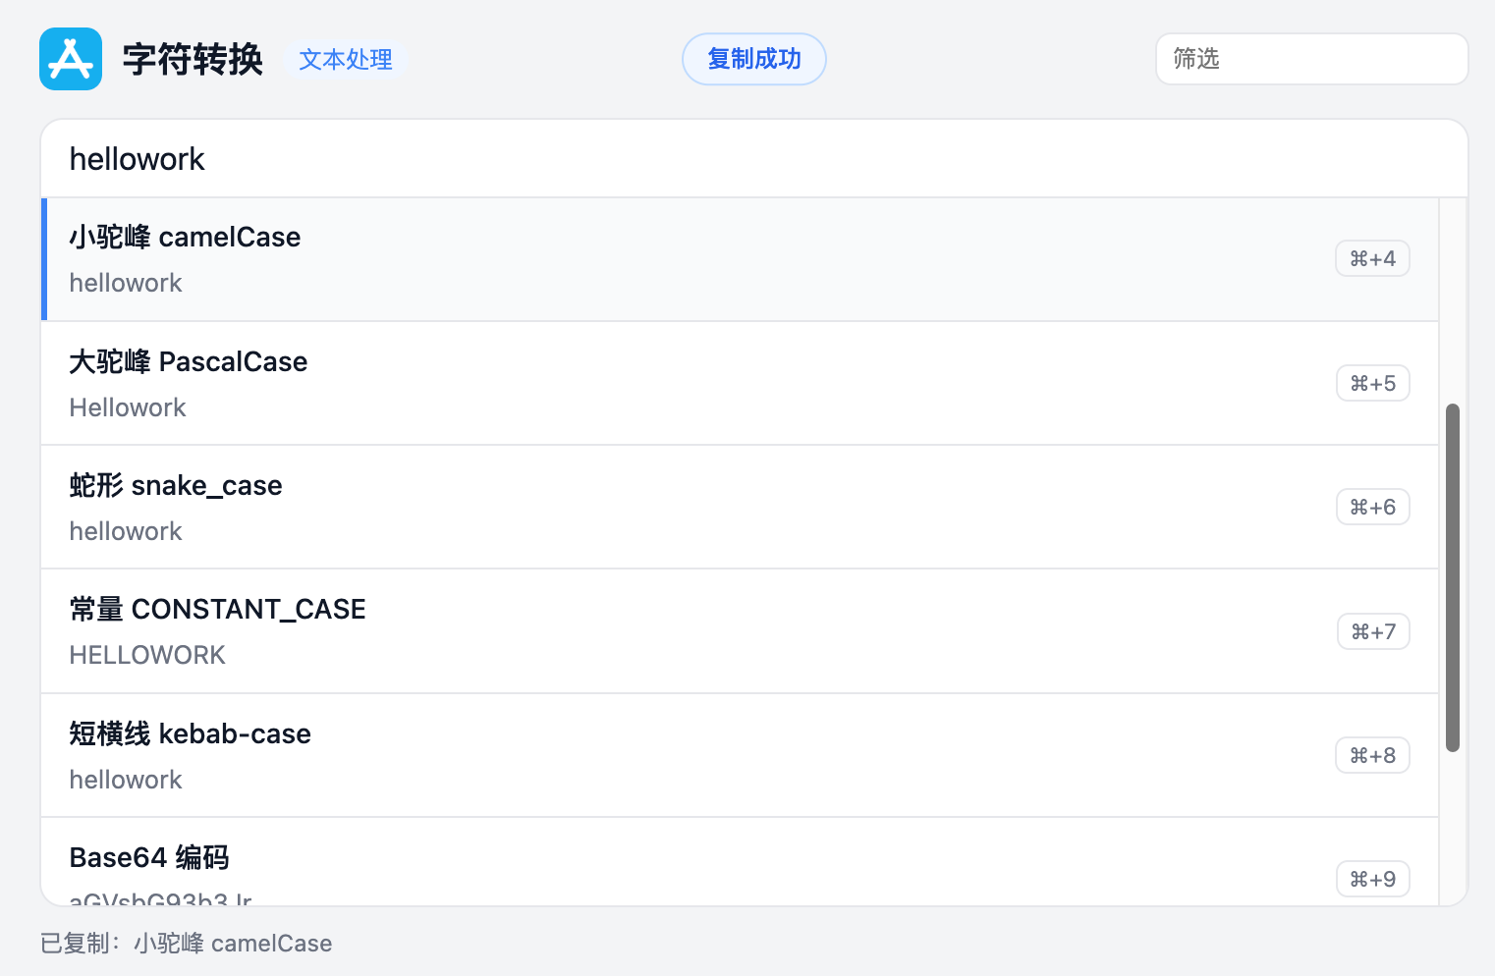Select the 小驼峰 camelCase row title
This screenshot has height=976, width=1495.
(185, 237)
